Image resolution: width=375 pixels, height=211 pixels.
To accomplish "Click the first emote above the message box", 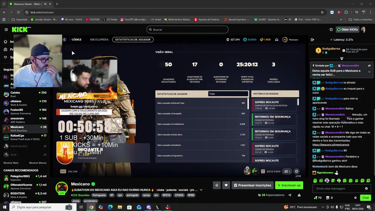I will click(315, 181).
